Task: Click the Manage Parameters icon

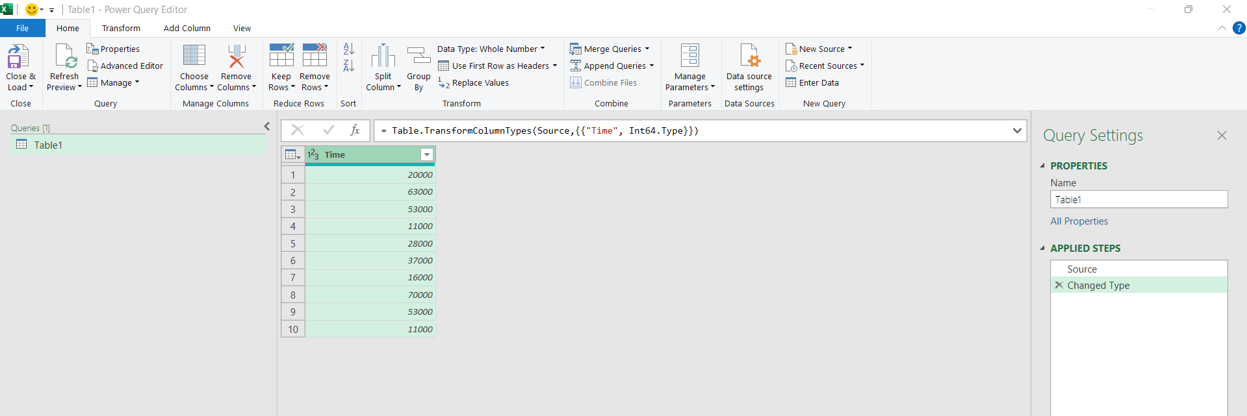Action: [690, 56]
